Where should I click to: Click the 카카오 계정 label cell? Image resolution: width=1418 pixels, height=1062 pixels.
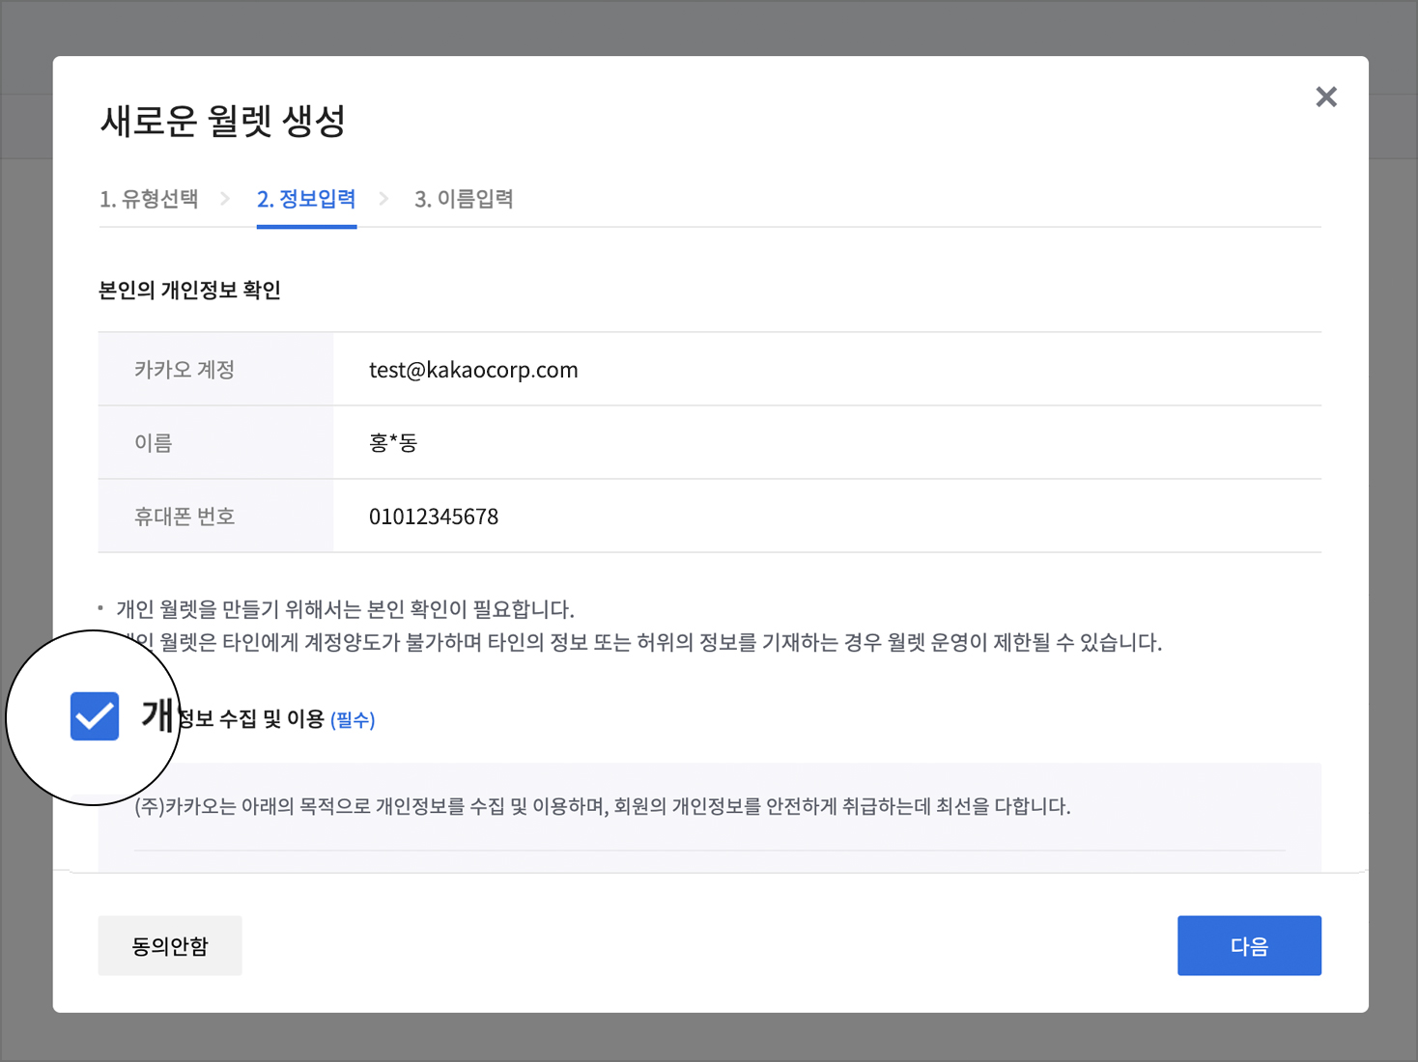tap(184, 370)
